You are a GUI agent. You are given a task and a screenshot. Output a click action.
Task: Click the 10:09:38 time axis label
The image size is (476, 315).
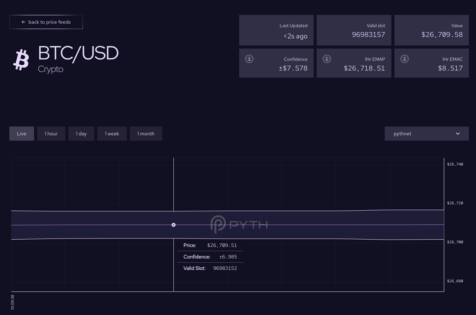coord(13,302)
